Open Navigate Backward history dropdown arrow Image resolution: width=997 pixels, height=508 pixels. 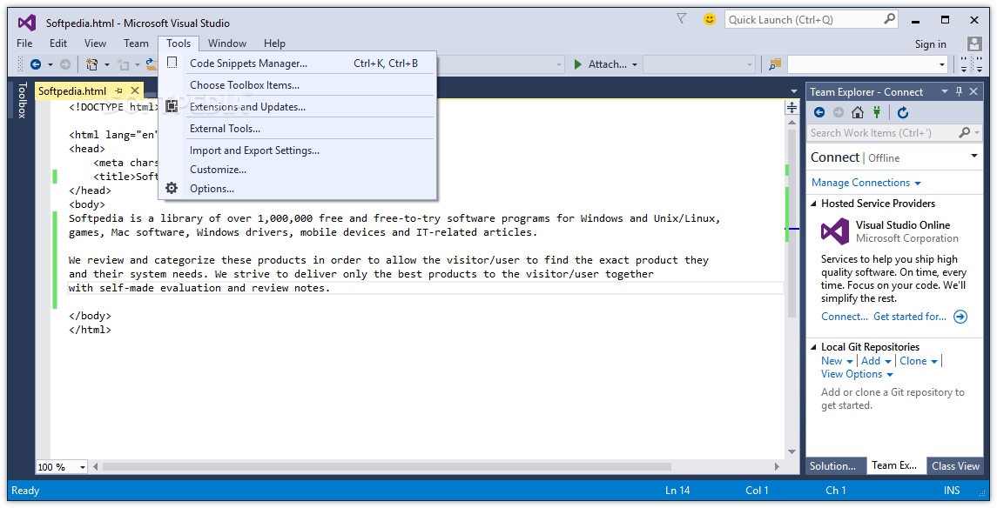coord(51,64)
